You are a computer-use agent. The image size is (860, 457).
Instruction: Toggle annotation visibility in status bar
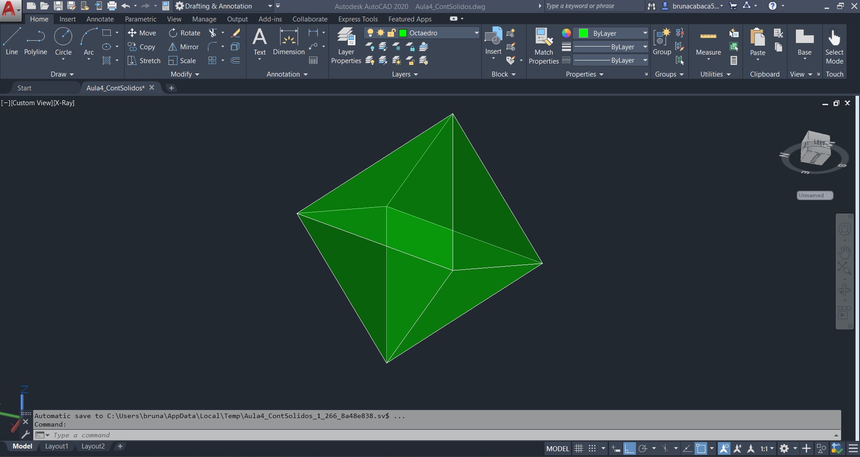coord(724,448)
